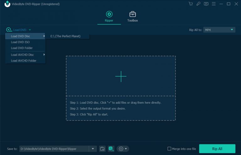Open the hamburger menu icon
The height and width of the screenshot is (155, 241).
click(x=214, y=4)
